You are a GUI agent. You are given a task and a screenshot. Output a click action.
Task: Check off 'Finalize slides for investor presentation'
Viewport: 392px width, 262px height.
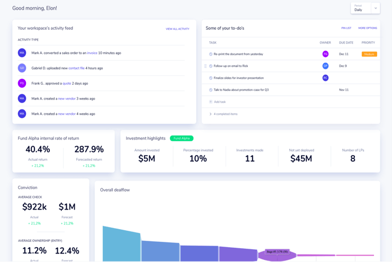211,78
